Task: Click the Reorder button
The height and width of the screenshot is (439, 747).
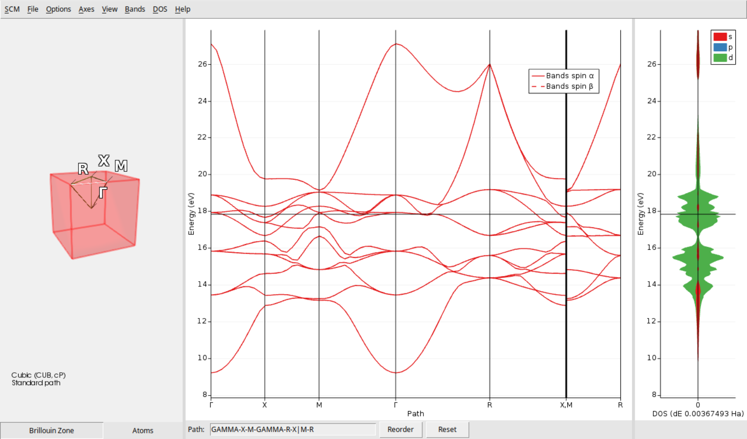Action: [401, 429]
